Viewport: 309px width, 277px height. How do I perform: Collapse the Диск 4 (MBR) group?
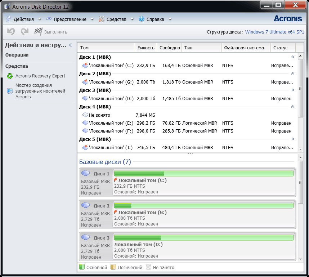(293, 107)
